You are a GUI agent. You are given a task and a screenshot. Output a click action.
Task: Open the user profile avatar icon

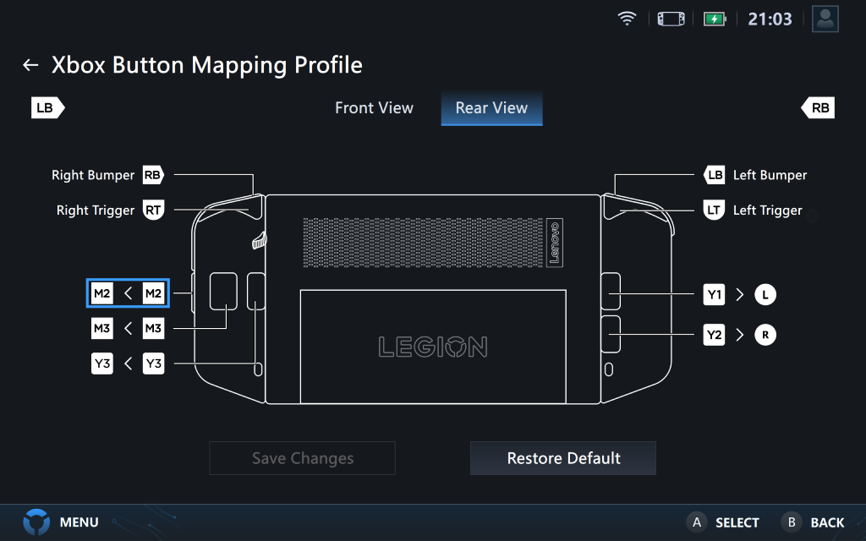[x=825, y=19]
